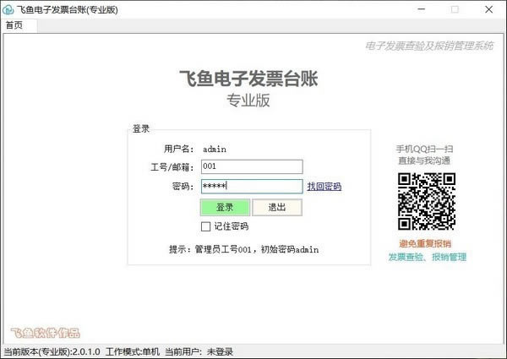Screen dimensions: 507x359
Task: Click the 避免重复报销 orange text
Action: pos(426,243)
